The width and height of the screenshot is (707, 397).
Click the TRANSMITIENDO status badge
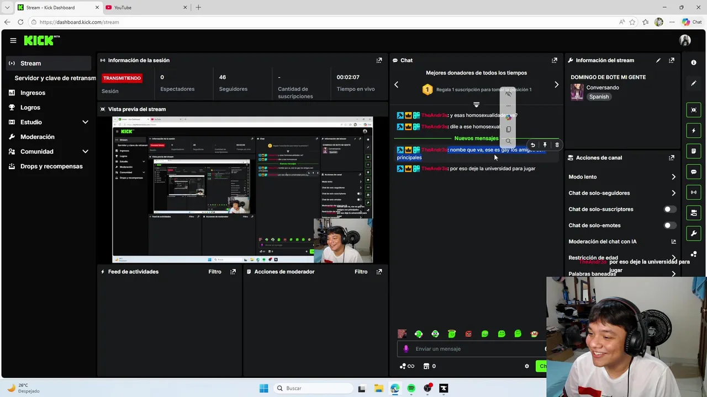[x=122, y=78]
